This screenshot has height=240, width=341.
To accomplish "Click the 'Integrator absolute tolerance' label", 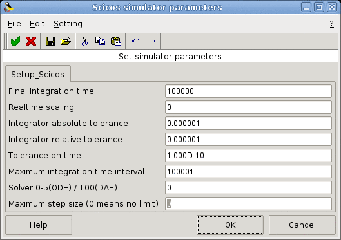I will click(68, 124).
